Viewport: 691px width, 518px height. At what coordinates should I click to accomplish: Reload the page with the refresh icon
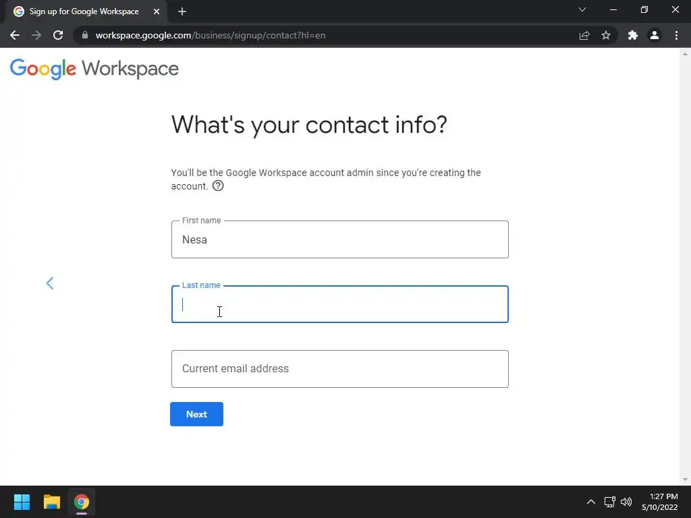coord(58,35)
